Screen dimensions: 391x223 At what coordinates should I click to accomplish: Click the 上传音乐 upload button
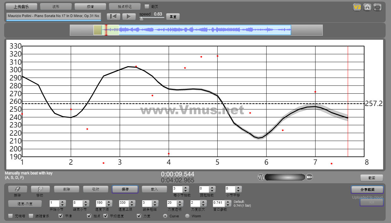(x=21, y=7)
